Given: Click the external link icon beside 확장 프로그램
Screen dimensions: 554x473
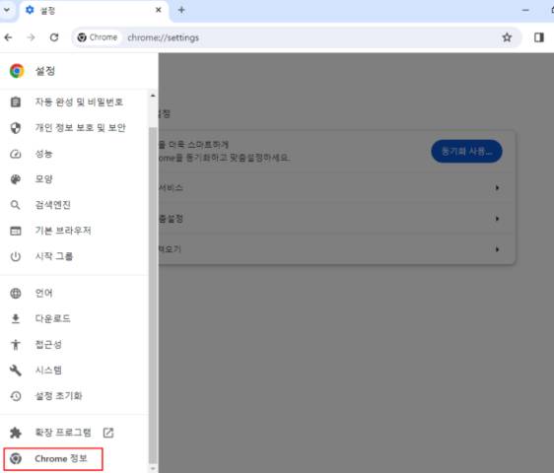Looking at the screenshot, I should 108,433.
